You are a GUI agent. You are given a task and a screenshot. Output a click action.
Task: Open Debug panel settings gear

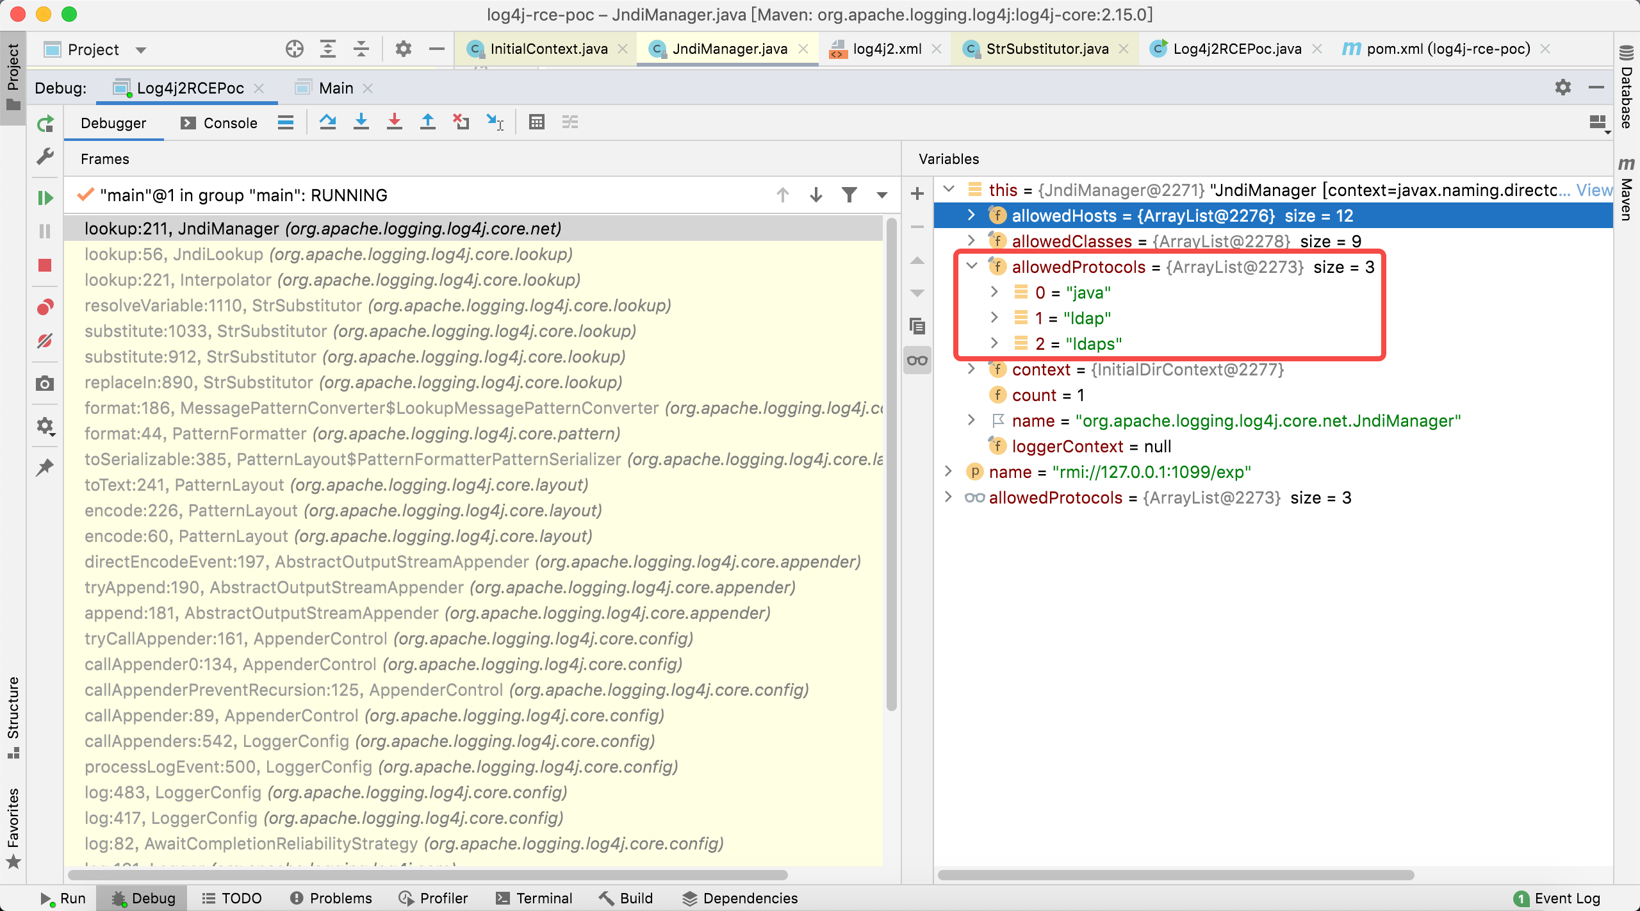point(1563,88)
